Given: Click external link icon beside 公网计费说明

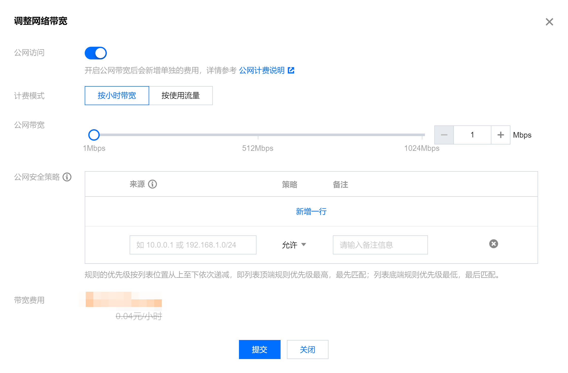Looking at the screenshot, I should (x=291, y=70).
